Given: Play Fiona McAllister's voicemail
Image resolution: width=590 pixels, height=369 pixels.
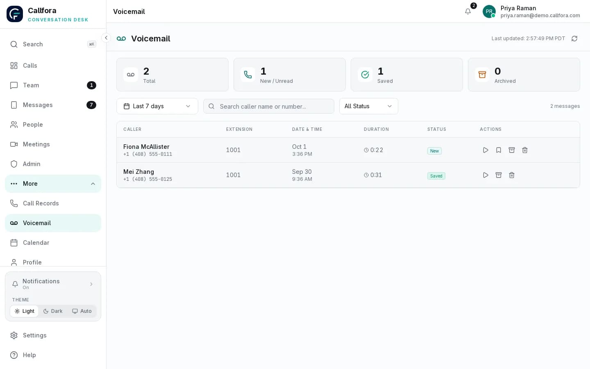Looking at the screenshot, I should point(486,150).
